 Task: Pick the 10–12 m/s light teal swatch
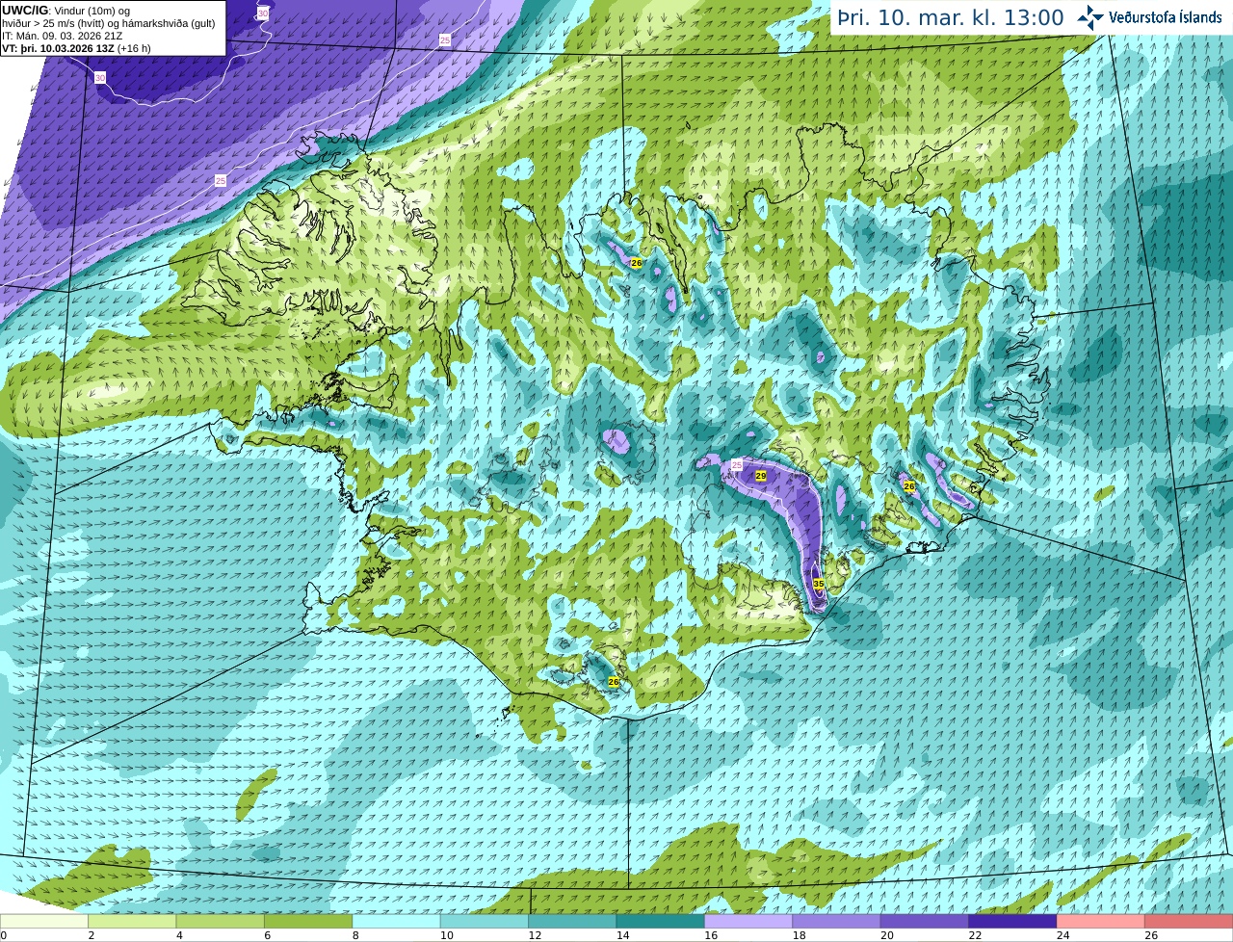pos(485,921)
